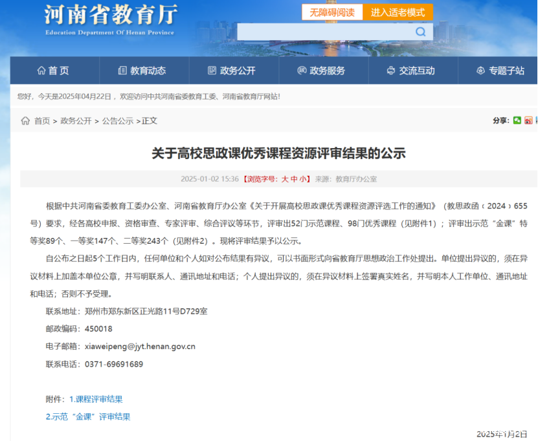
Task: Set font size to 大 (large)
Action: coord(284,178)
